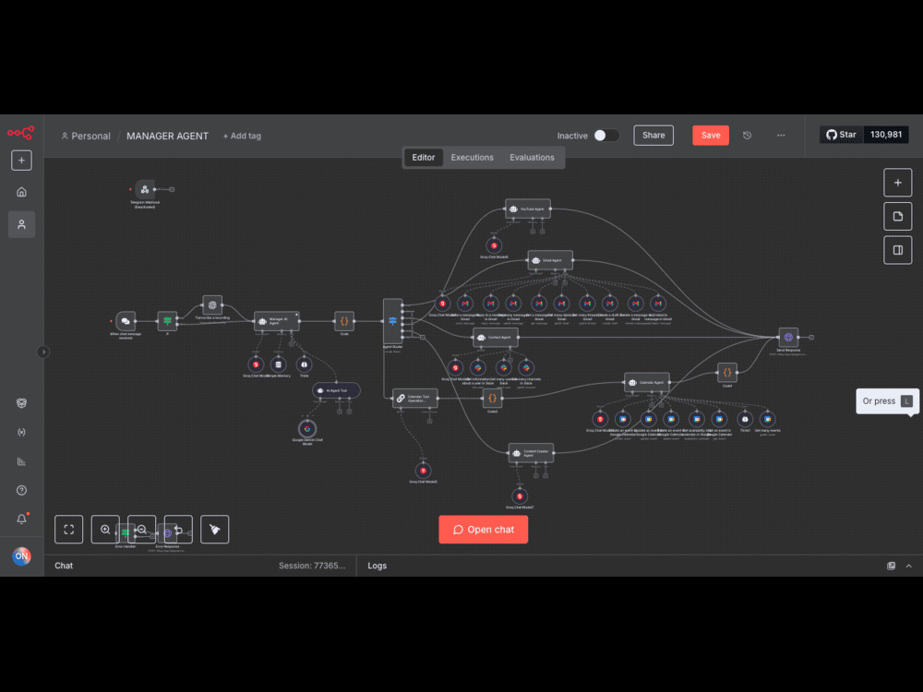Open the notifications bell icon
Viewport: 923px width, 692px height.
tap(21, 519)
